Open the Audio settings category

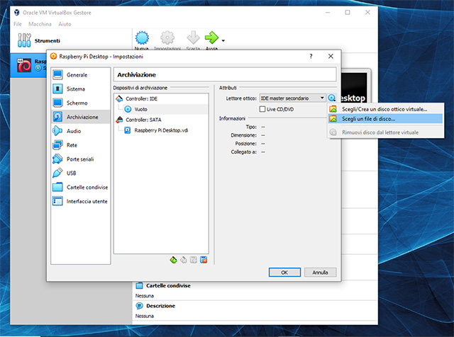pyautogui.click(x=73, y=131)
